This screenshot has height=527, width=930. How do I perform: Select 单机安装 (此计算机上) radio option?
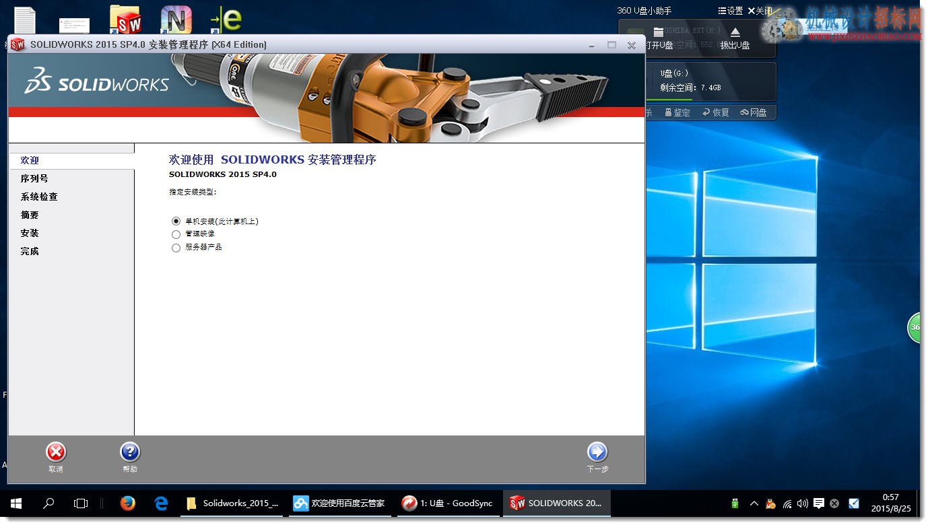[x=176, y=221]
